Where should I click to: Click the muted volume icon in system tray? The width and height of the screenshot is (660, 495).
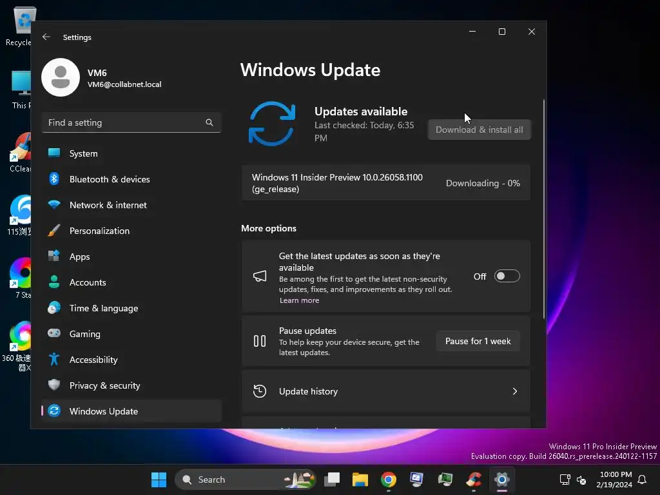[x=581, y=480]
